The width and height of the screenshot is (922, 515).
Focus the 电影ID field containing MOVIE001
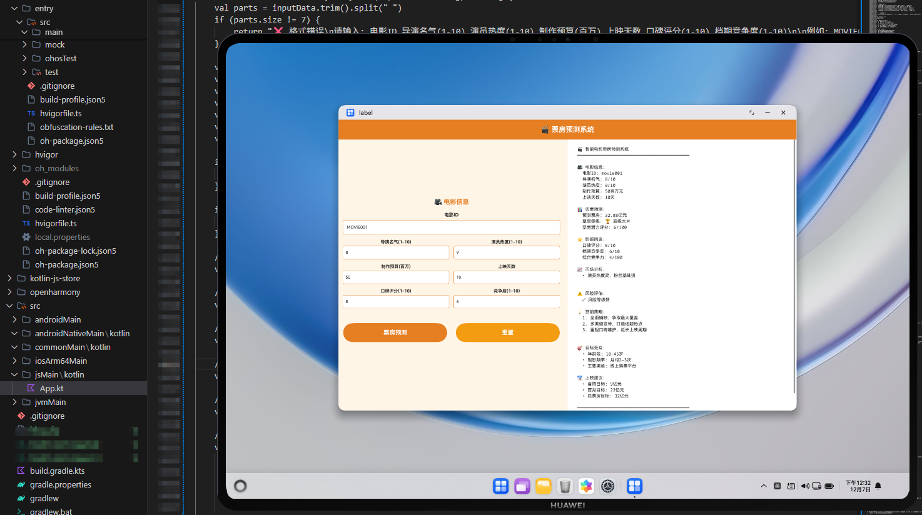coord(452,227)
